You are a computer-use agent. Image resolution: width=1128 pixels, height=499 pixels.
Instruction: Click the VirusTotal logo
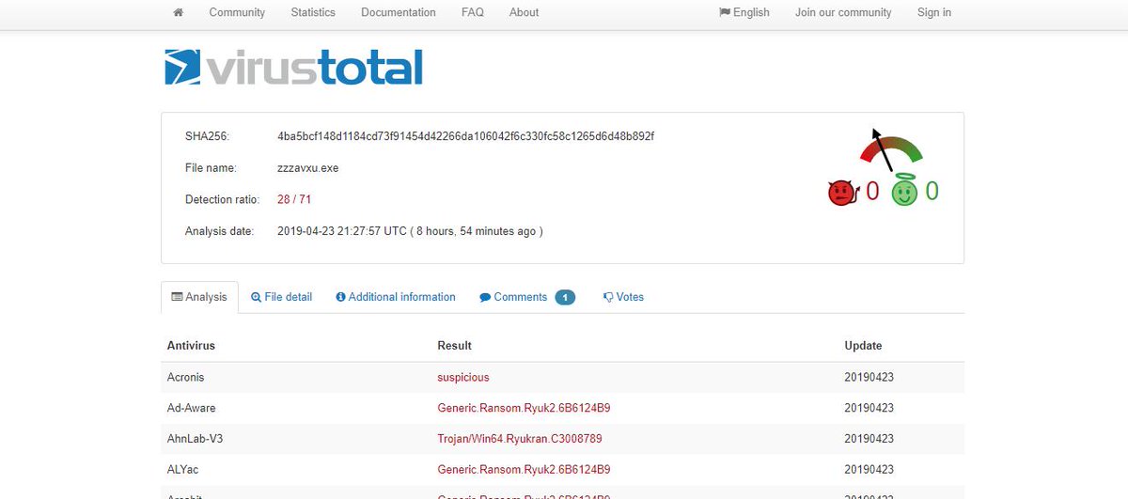(x=293, y=68)
